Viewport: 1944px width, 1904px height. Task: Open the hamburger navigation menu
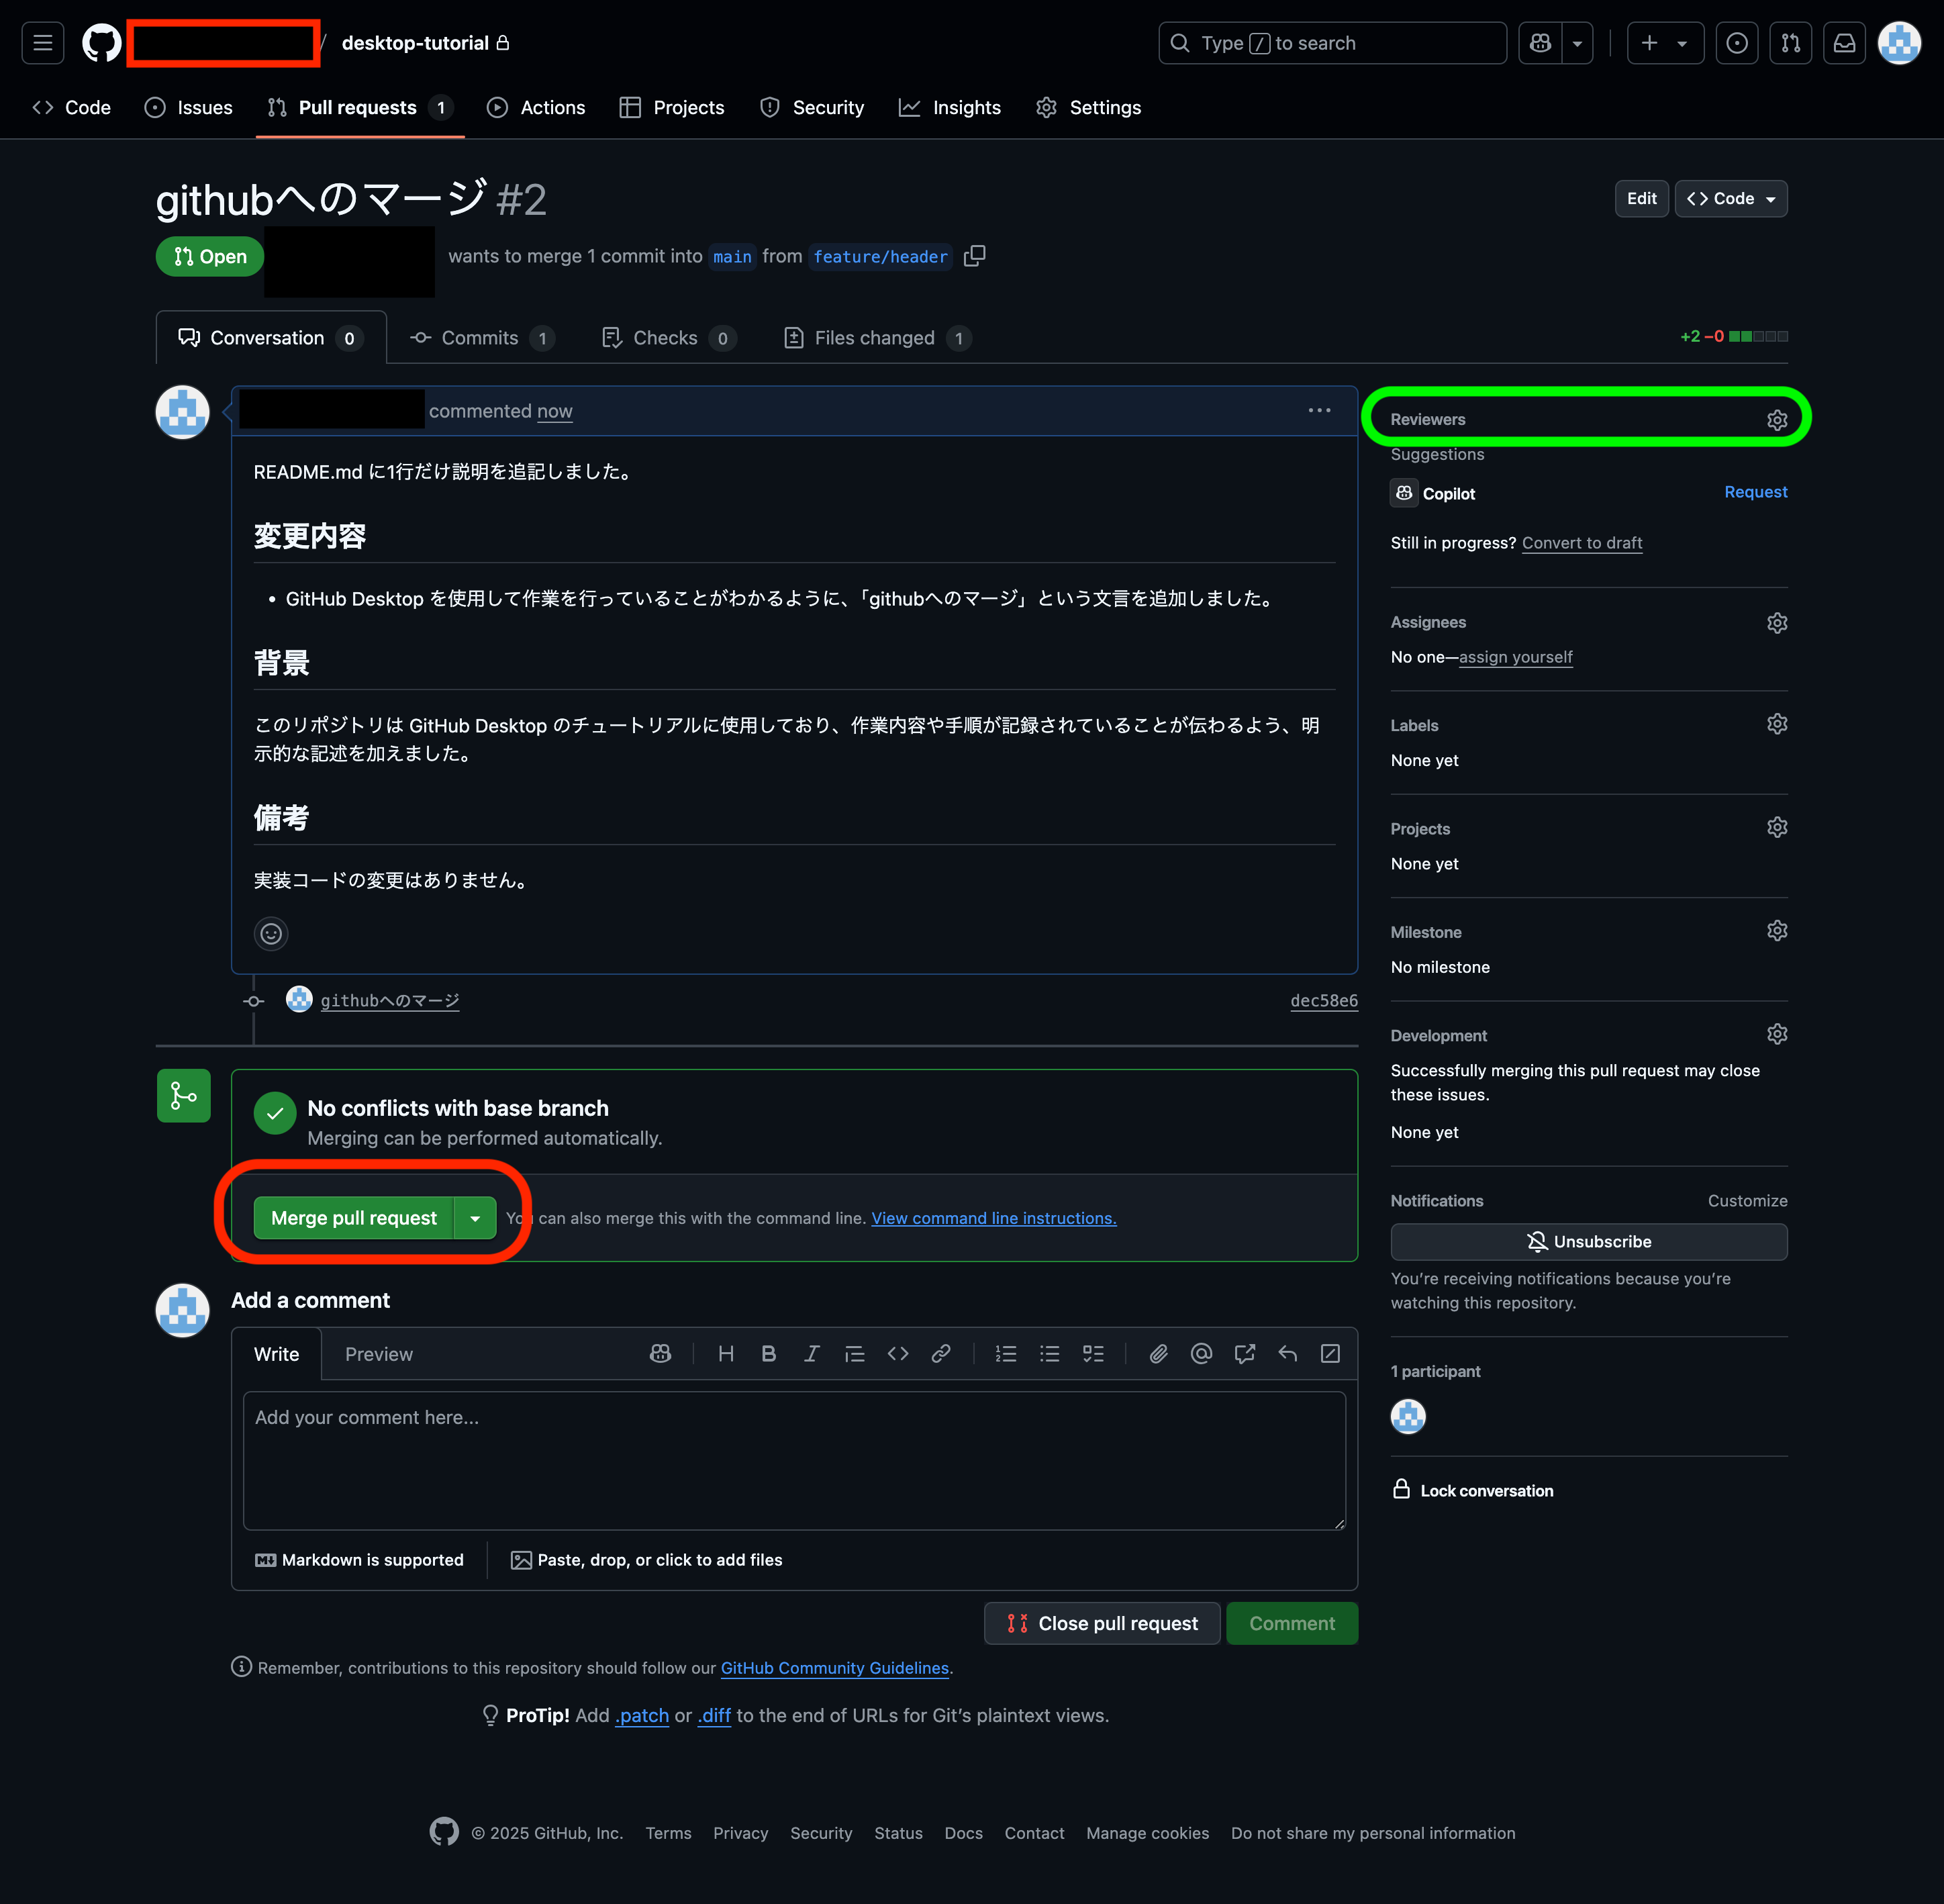(x=42, y=43)
